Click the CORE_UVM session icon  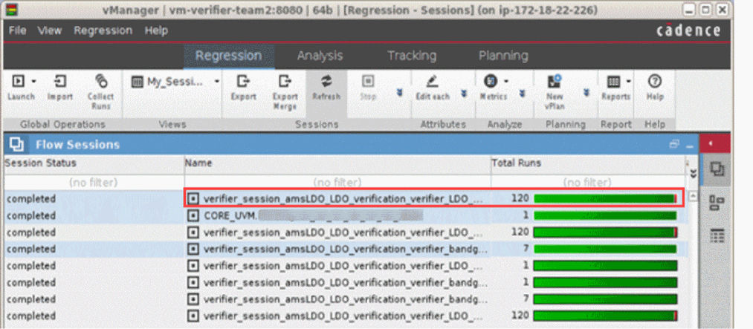[x=193, y=215]
